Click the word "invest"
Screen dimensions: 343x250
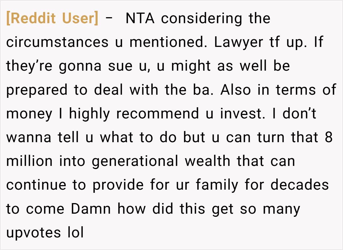click(241, 114)
